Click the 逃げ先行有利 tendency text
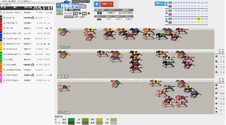Screen dimensions: 226x125 pos(126,13)
